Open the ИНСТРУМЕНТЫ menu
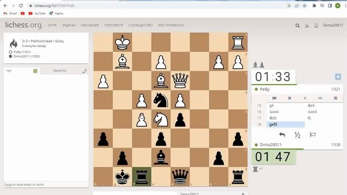The width and height of the screenshot is (347, 195). 171,25
